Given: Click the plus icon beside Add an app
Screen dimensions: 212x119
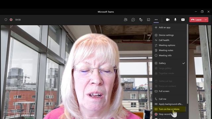Looking at the screenshot, I should click(156, 27).
